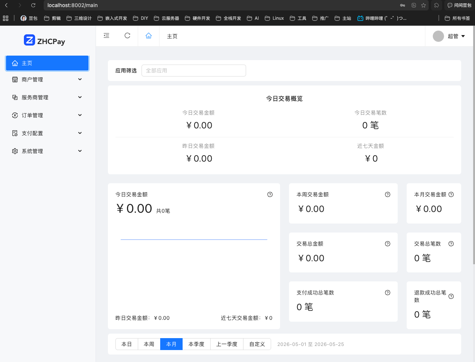475x362 pixels.
Task: Click the 今日交易金额 chart line
Action: tap(194, 239)
